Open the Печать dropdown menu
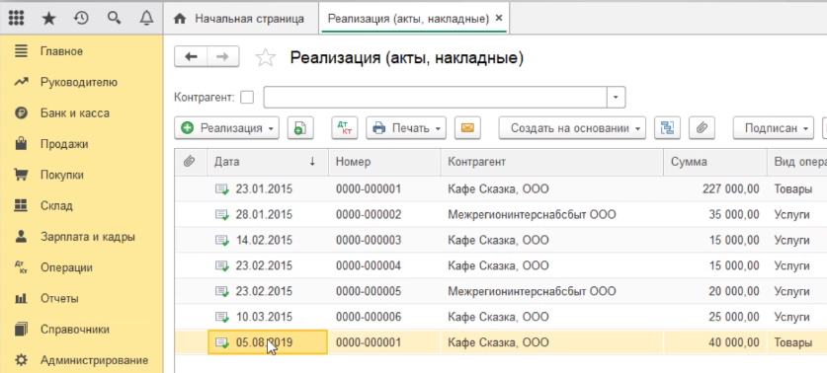The image size is (827, 373). [406, 128]
